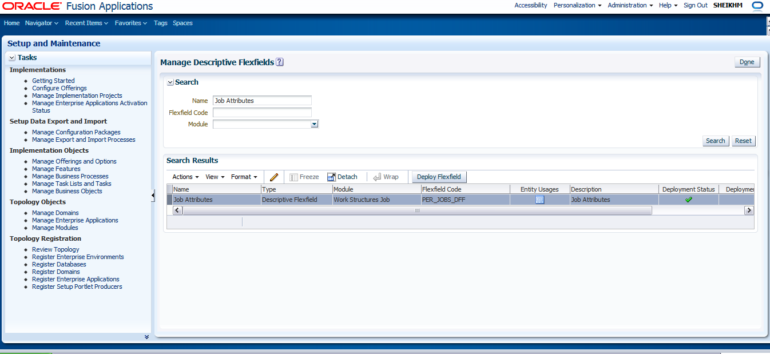Click the Search button
The image size is (770, 354).
(715, 141)
